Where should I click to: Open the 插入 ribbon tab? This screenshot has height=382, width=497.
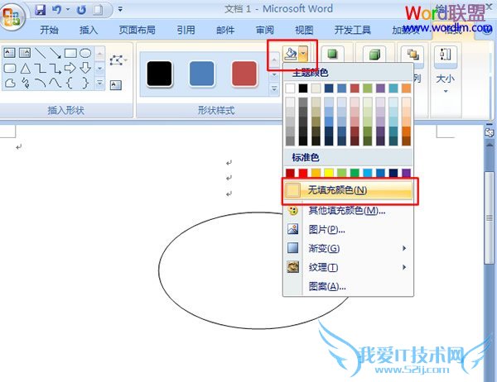89,30
